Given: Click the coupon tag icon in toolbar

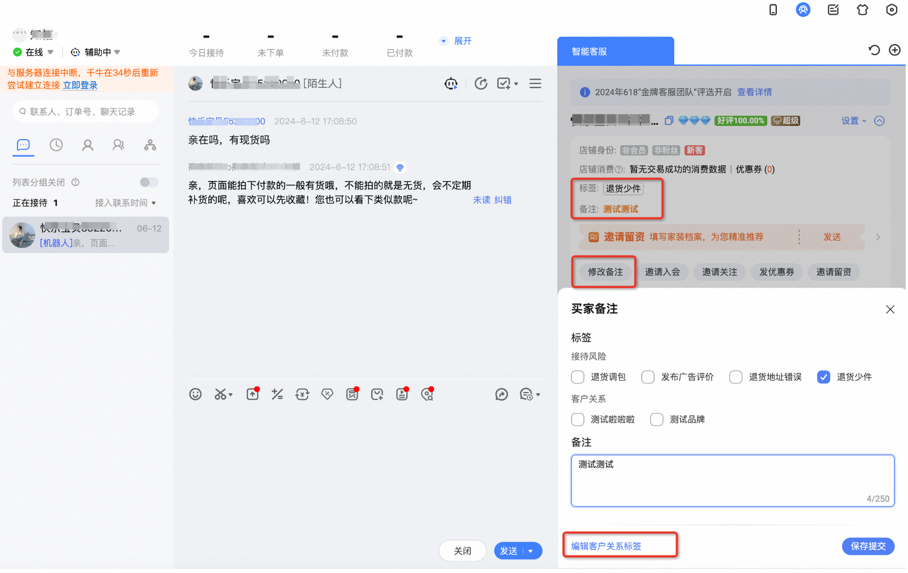Looking at the screenshot, I should (x=327, y=394).
